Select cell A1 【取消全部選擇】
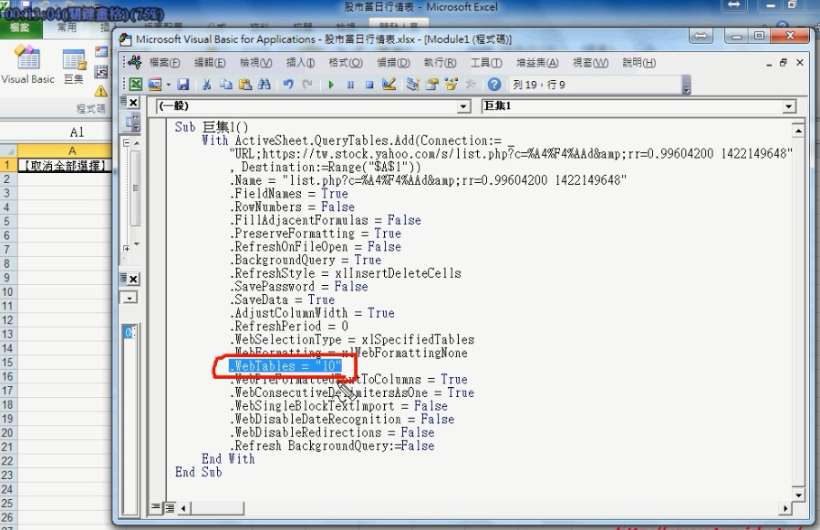 click(65, 166)
